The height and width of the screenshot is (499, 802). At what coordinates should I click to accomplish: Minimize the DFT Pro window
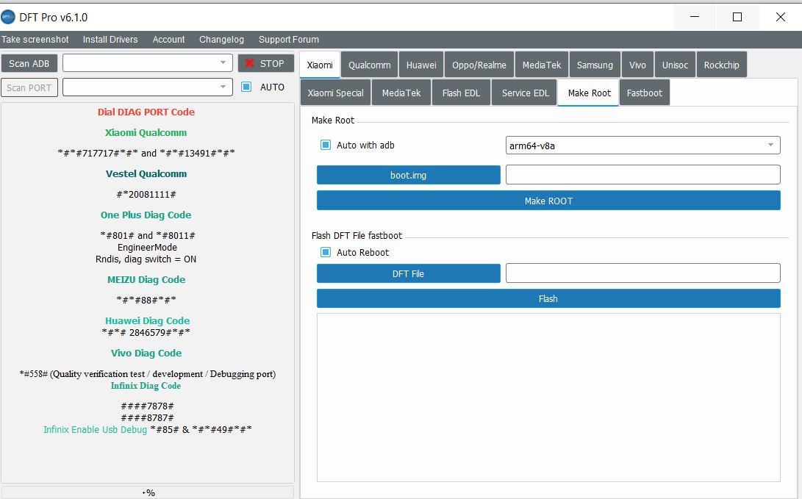coord(694,17)
